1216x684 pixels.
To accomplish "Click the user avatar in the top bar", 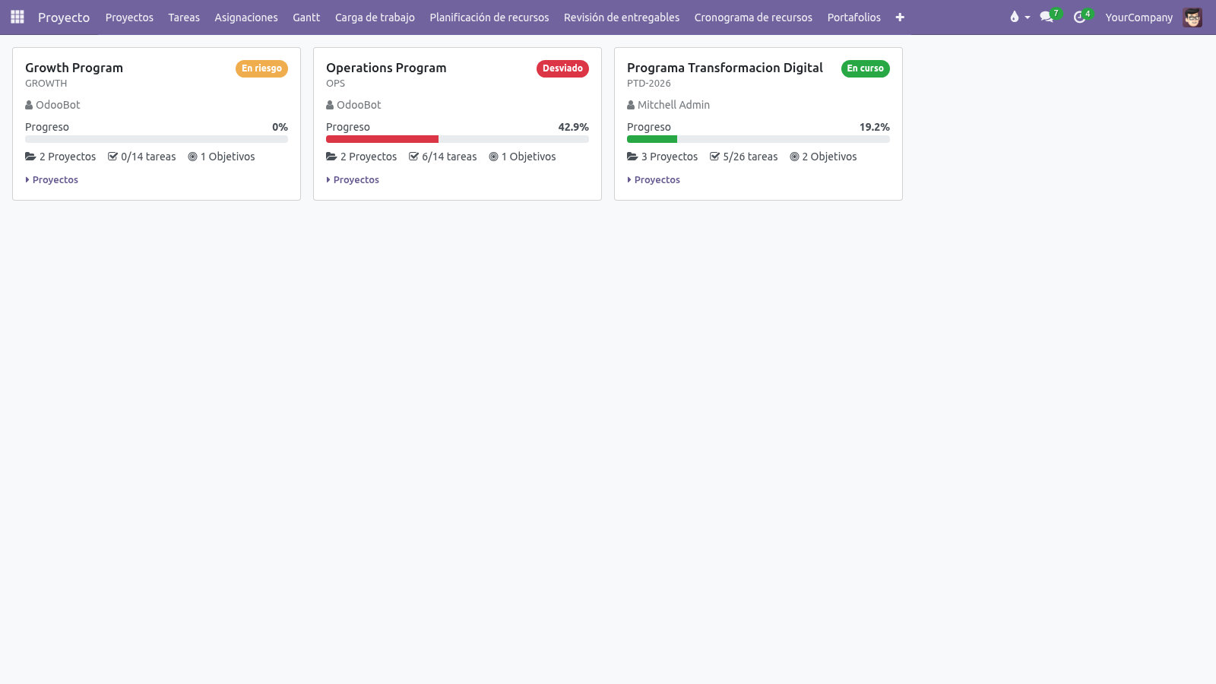I will point(1192,17).
